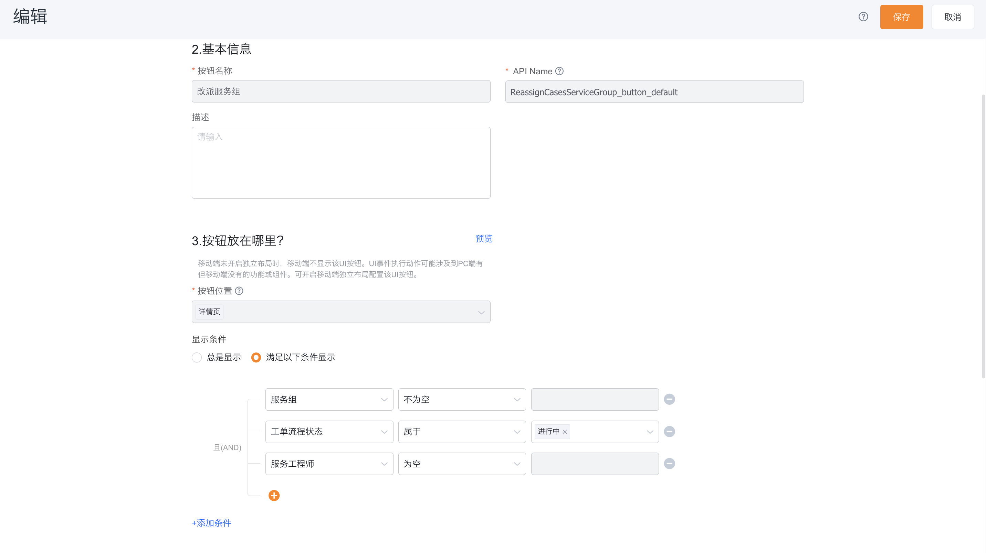Click the 按钮位置 help tooltip icon

point(239,291)
